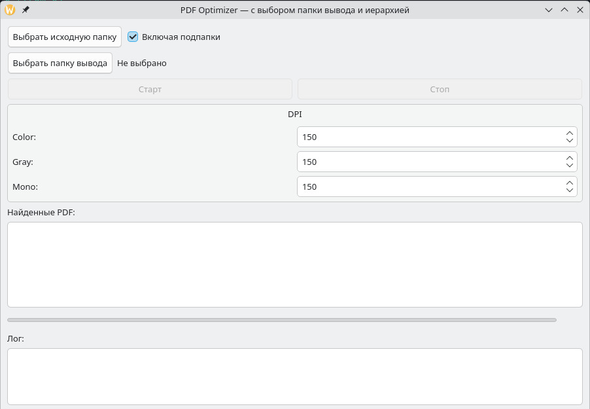Decrease the Color DPI value

coord(570,141)
